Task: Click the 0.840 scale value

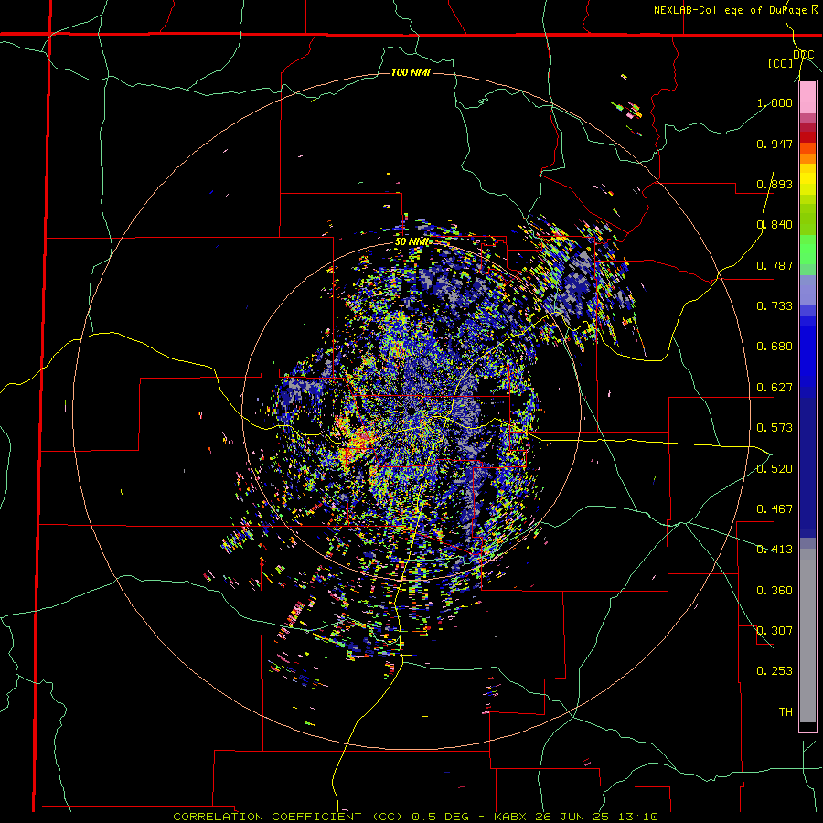Action: click(x=775, y=225)
